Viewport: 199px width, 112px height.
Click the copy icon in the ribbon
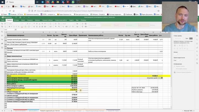point(2,24)
